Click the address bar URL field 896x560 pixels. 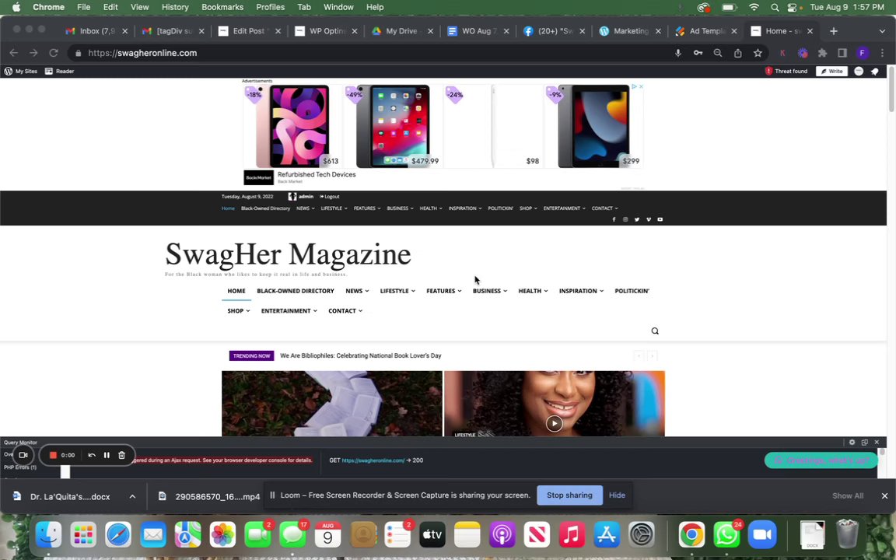(372, 53)
